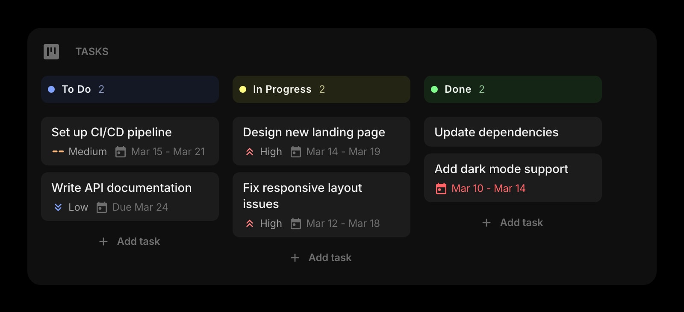This screenshot has height=312, width=684.
Task: Click calendar icon next to Due Mar 24
Action: (x=102, y=207)
